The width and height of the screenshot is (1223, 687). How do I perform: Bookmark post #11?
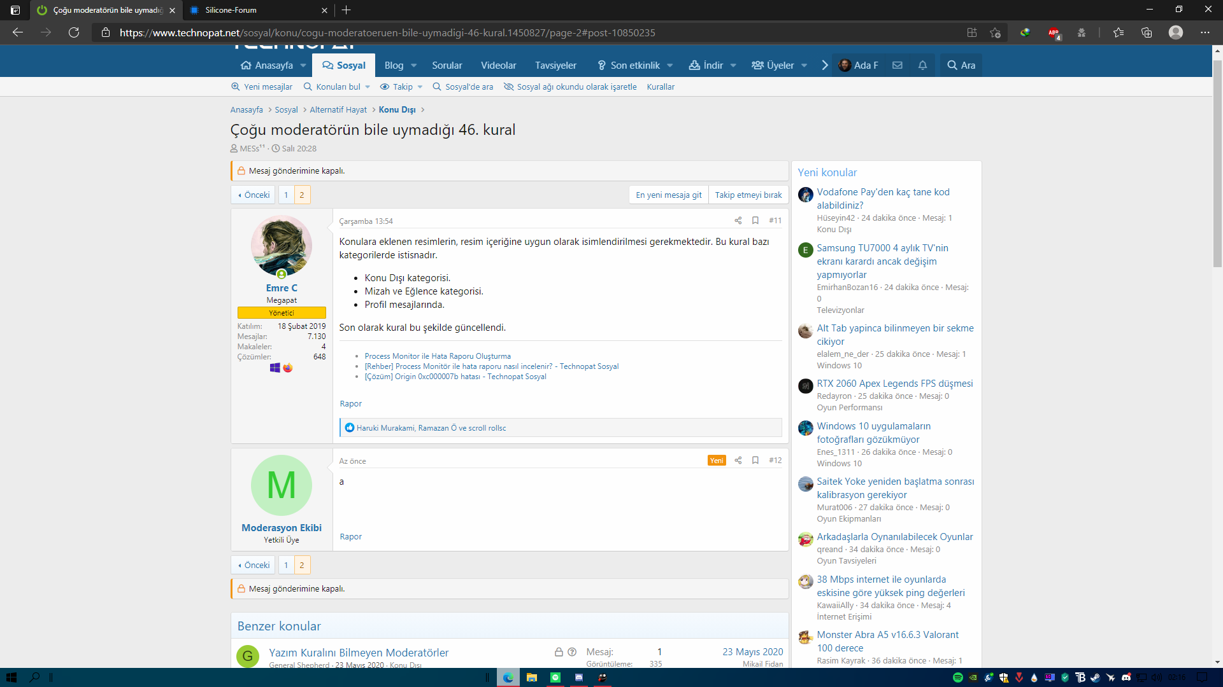coord(755,221)
